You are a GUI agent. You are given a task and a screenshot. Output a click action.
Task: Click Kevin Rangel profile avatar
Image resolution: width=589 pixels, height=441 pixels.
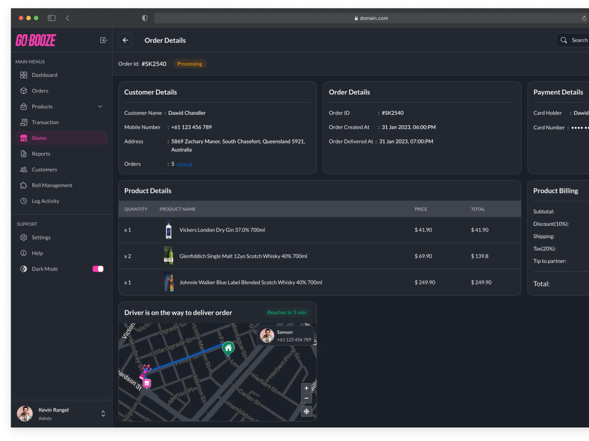(25, 413)
